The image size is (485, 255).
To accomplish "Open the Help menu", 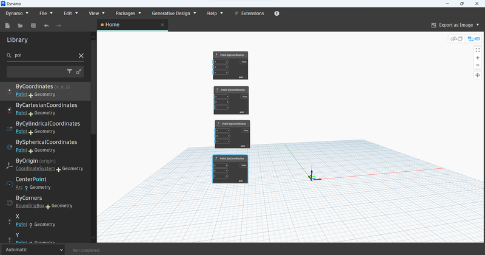I will pos(215,13).
